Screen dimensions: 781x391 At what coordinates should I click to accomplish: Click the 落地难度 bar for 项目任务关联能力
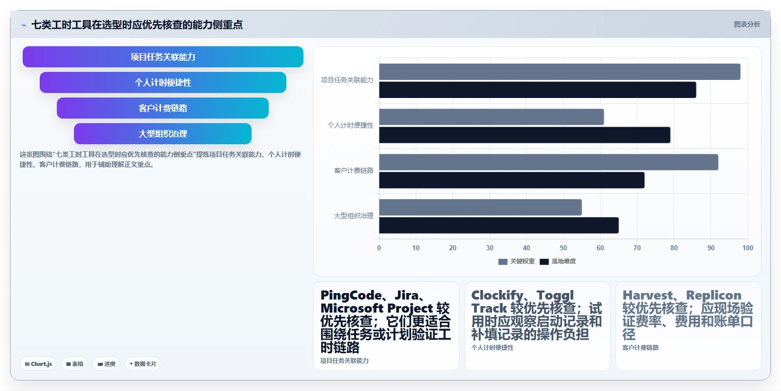[x=537, y=90]
